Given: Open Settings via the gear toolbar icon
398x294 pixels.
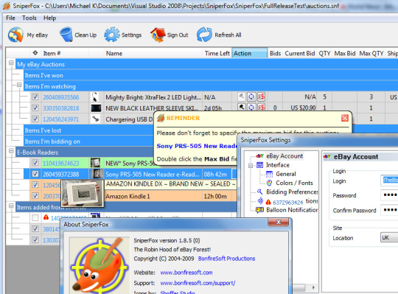Looking at the screenshot, I should point(112,35).
